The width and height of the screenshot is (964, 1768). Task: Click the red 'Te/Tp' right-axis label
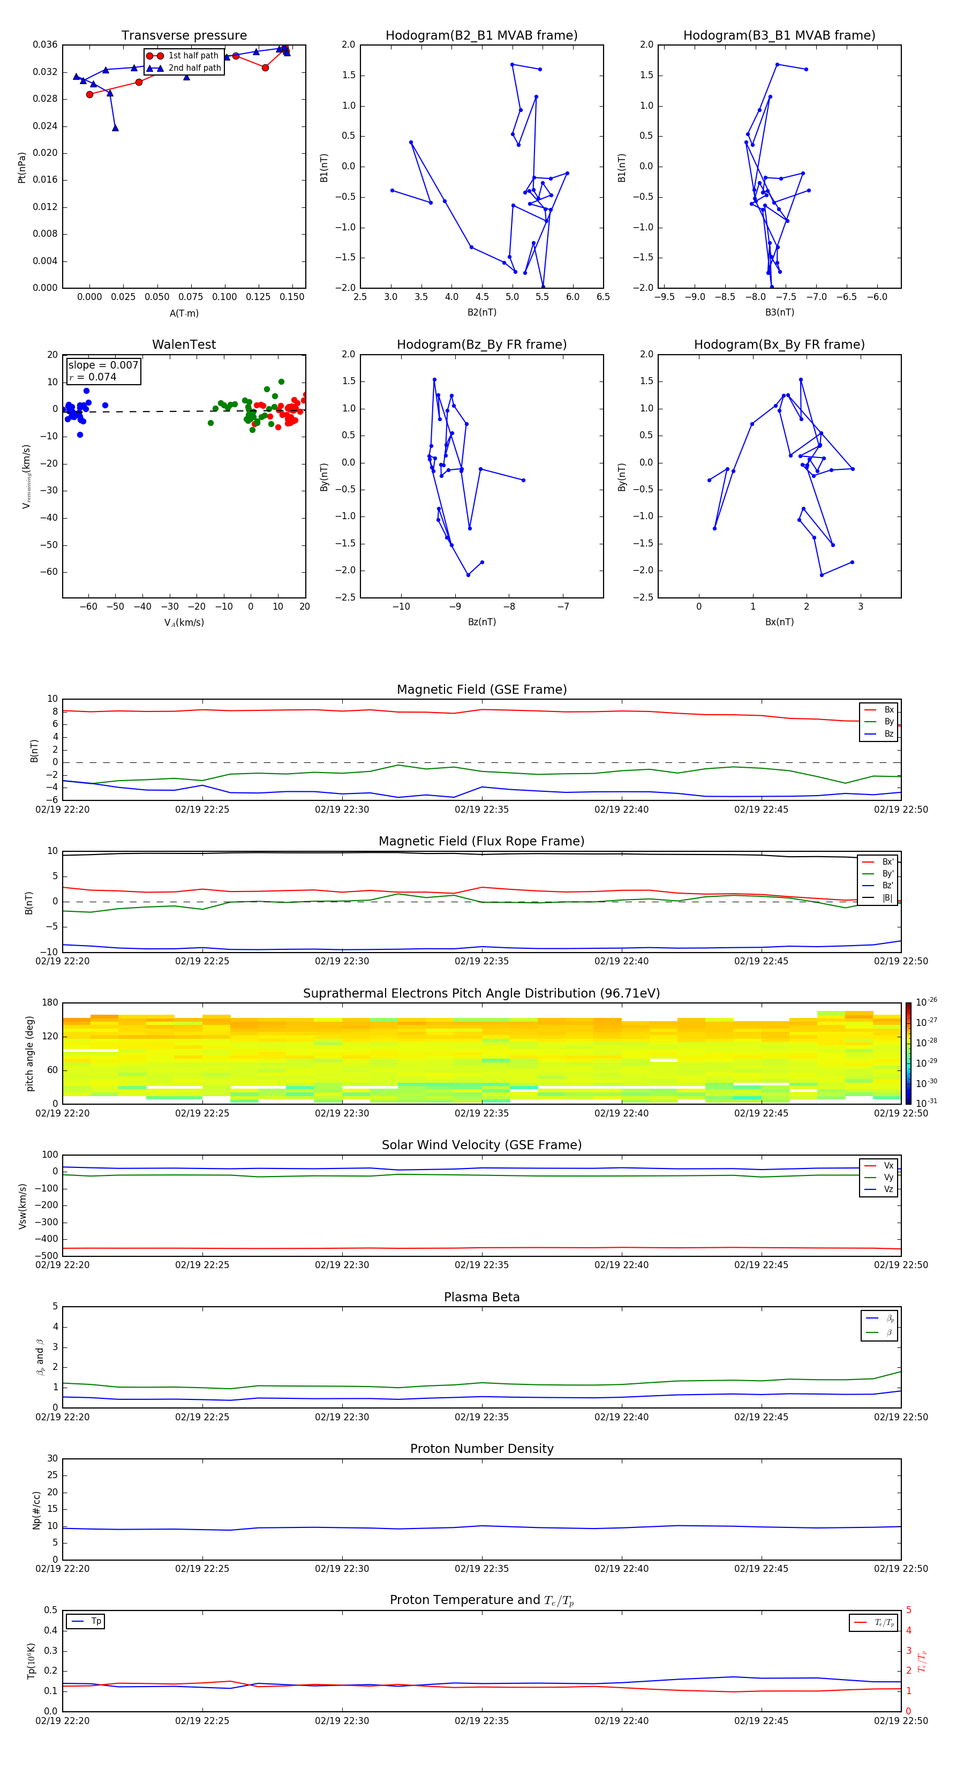pyautogui.click(x=922, y=1661)
